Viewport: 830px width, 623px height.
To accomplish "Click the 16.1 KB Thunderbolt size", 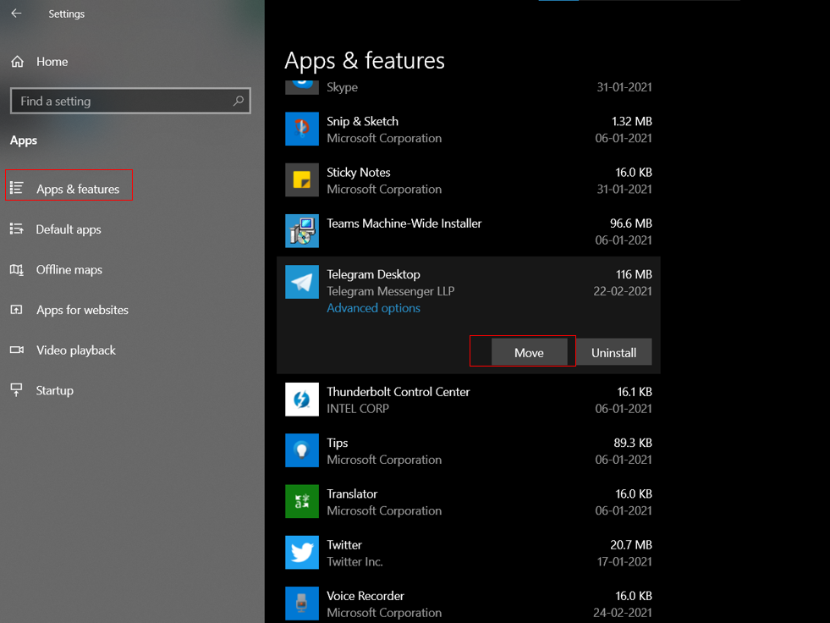I will pos(635,392).
